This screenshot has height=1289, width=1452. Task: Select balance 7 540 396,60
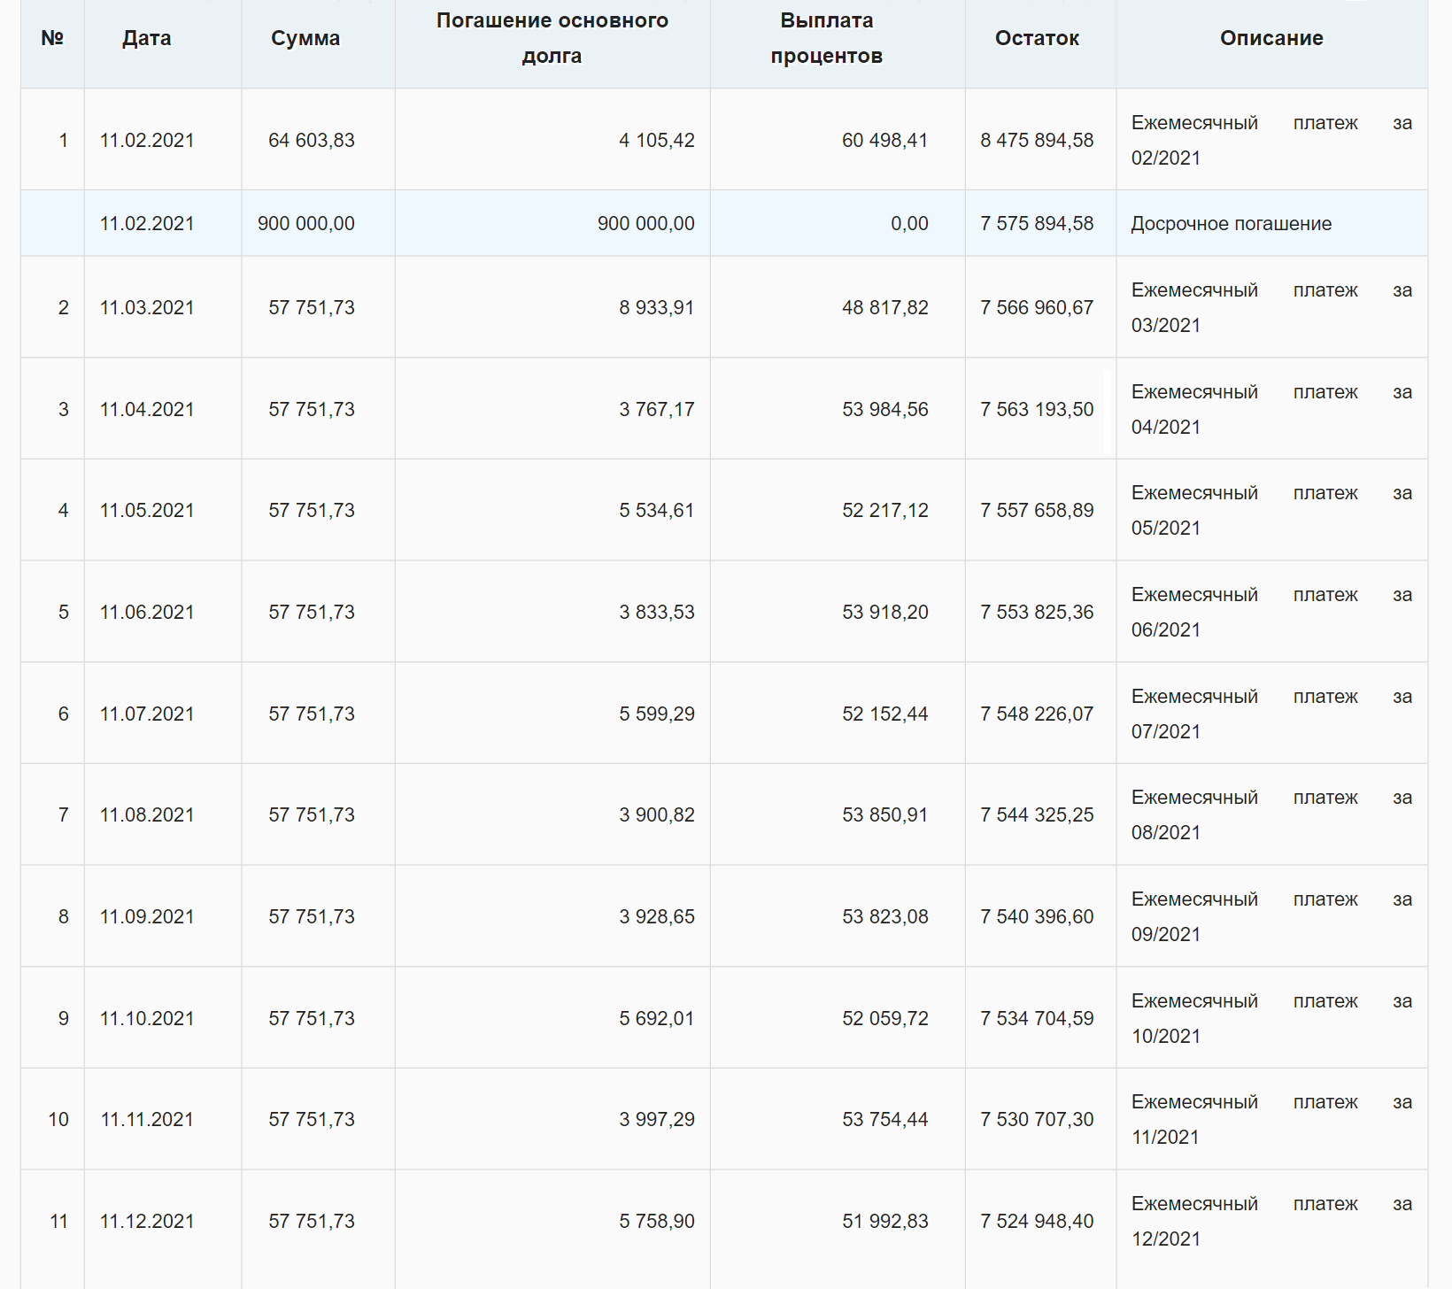tap(1037, 916)
